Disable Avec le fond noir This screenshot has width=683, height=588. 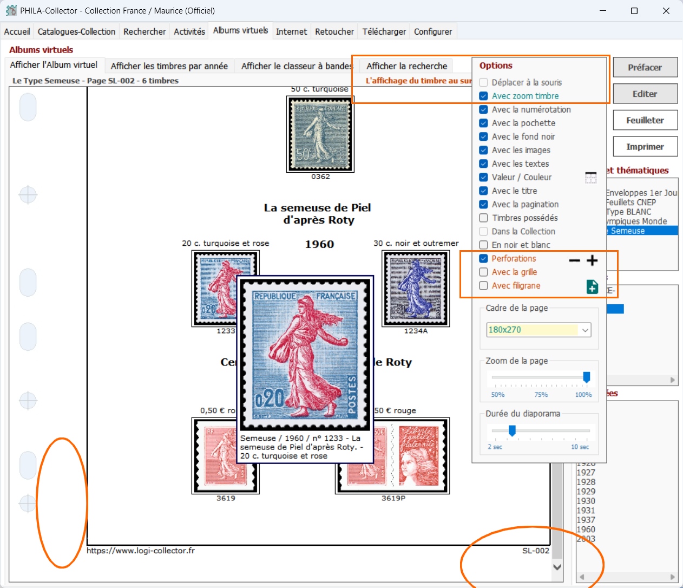484,136
